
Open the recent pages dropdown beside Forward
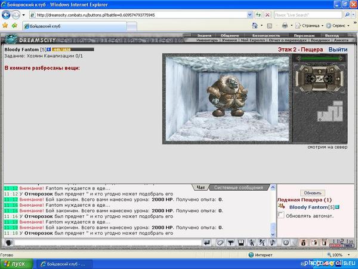[x=23, y=16]
